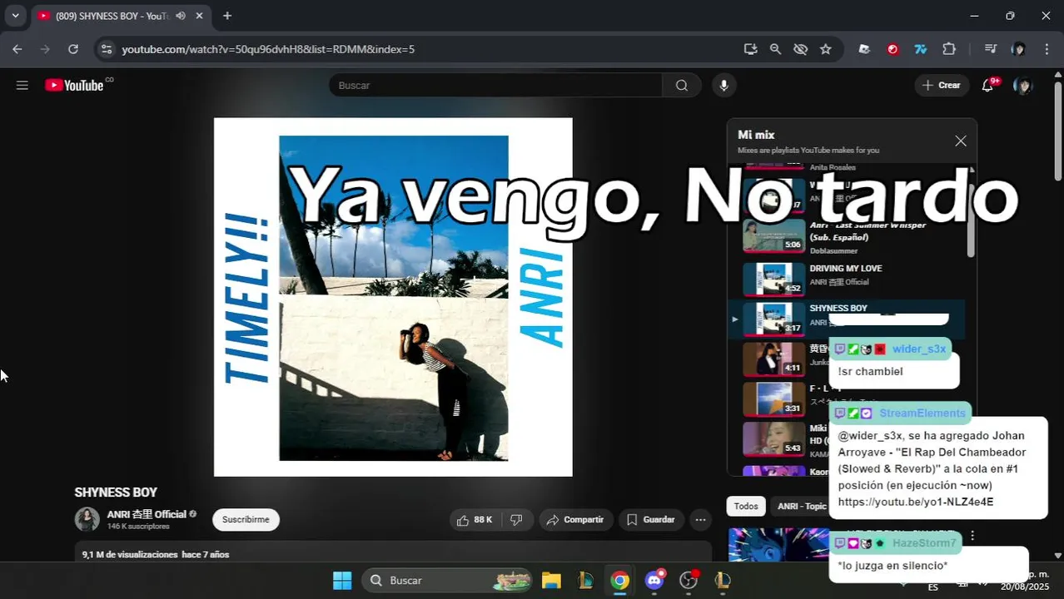Open OBS Studio from the taskbar
This screenshot has width=1064, height=599.
689,580
